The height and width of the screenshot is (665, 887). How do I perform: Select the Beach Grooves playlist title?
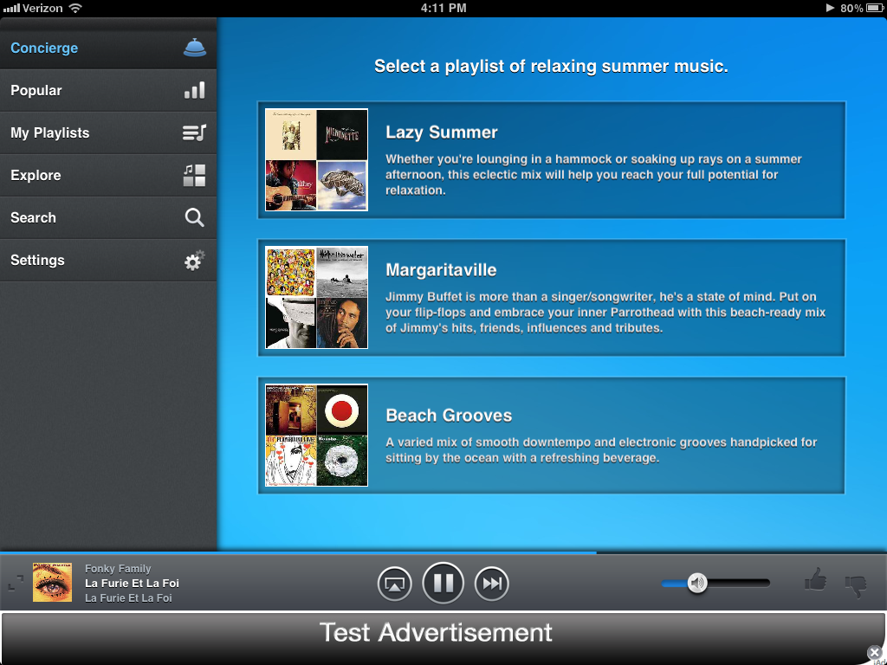tap(449, 415)
